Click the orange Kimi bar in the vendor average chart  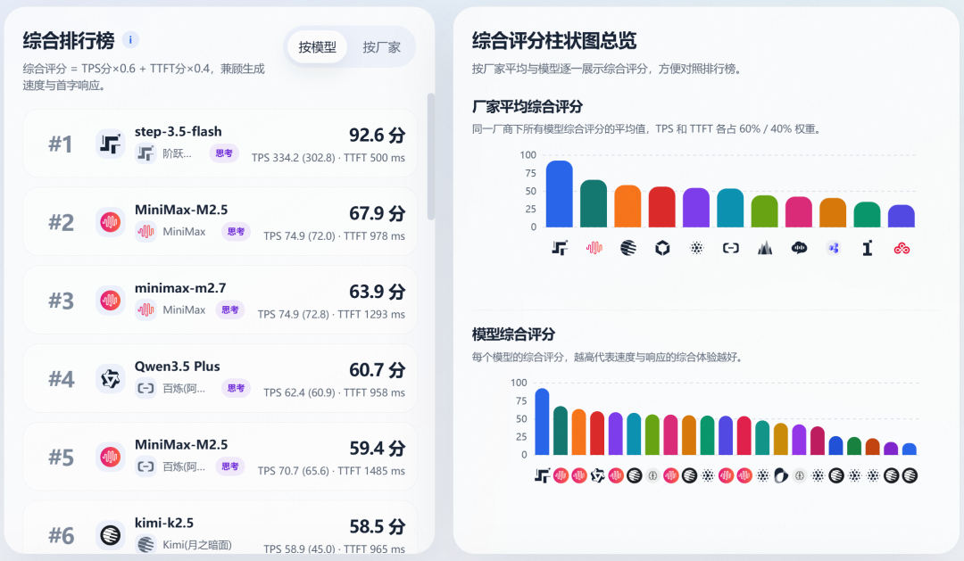627,206
